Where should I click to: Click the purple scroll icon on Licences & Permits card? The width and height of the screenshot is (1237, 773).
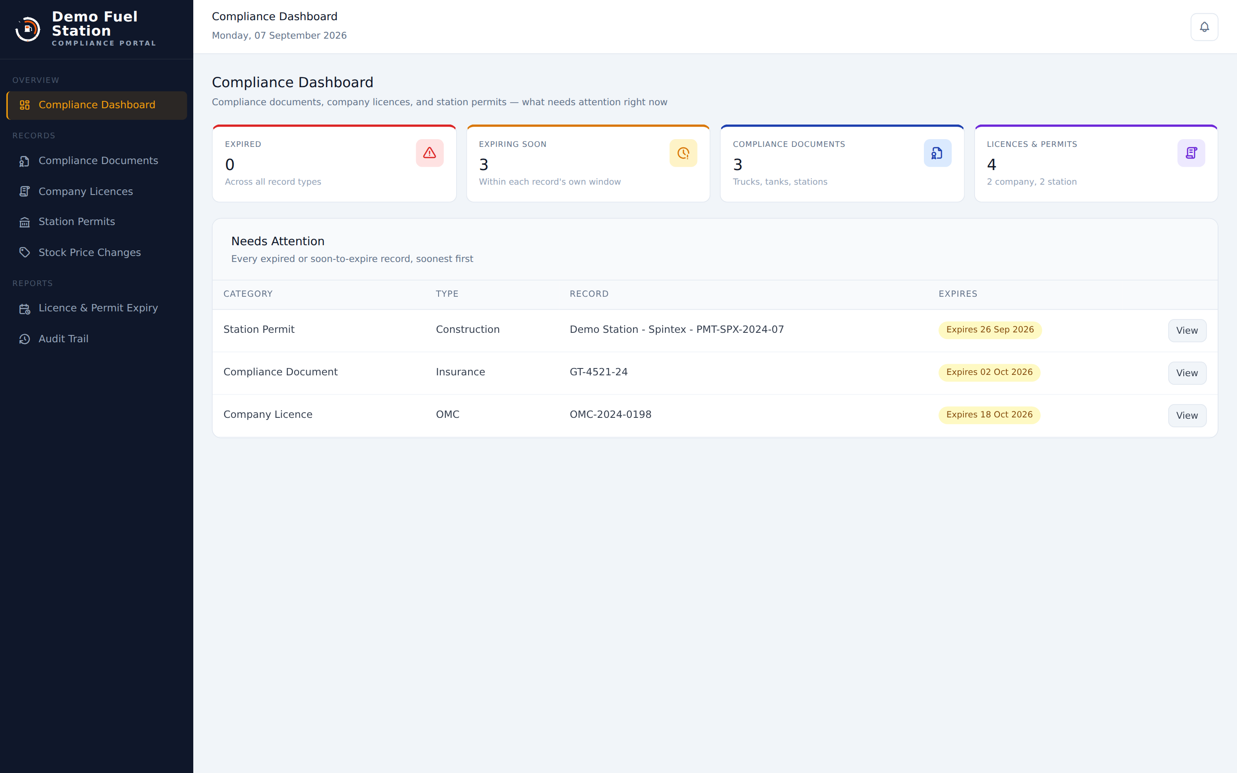pos(1191,153)
